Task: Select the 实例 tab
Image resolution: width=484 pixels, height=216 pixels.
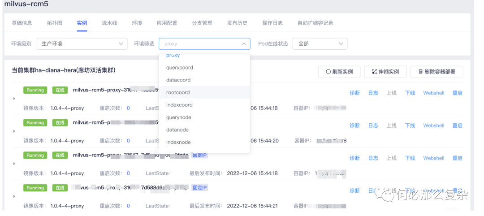Action: 82,23
